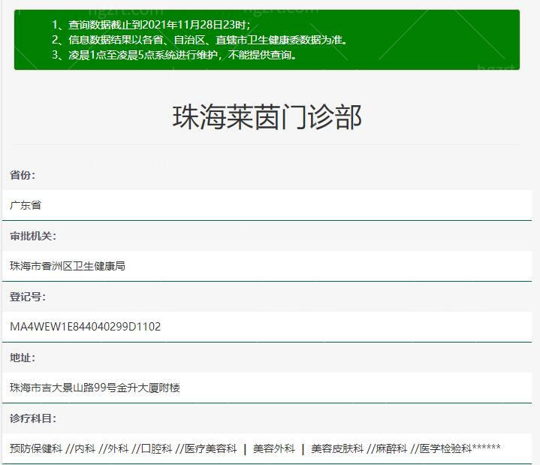
Task: Click the 审批机关 field label
Action: [33, 236]
